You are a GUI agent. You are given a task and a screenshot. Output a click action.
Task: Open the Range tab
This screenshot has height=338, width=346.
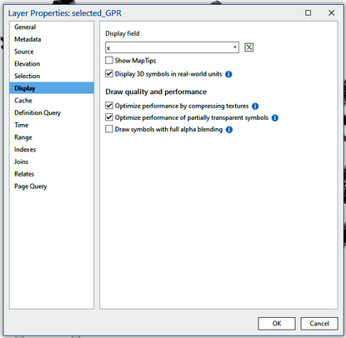(x=52, y=137)
